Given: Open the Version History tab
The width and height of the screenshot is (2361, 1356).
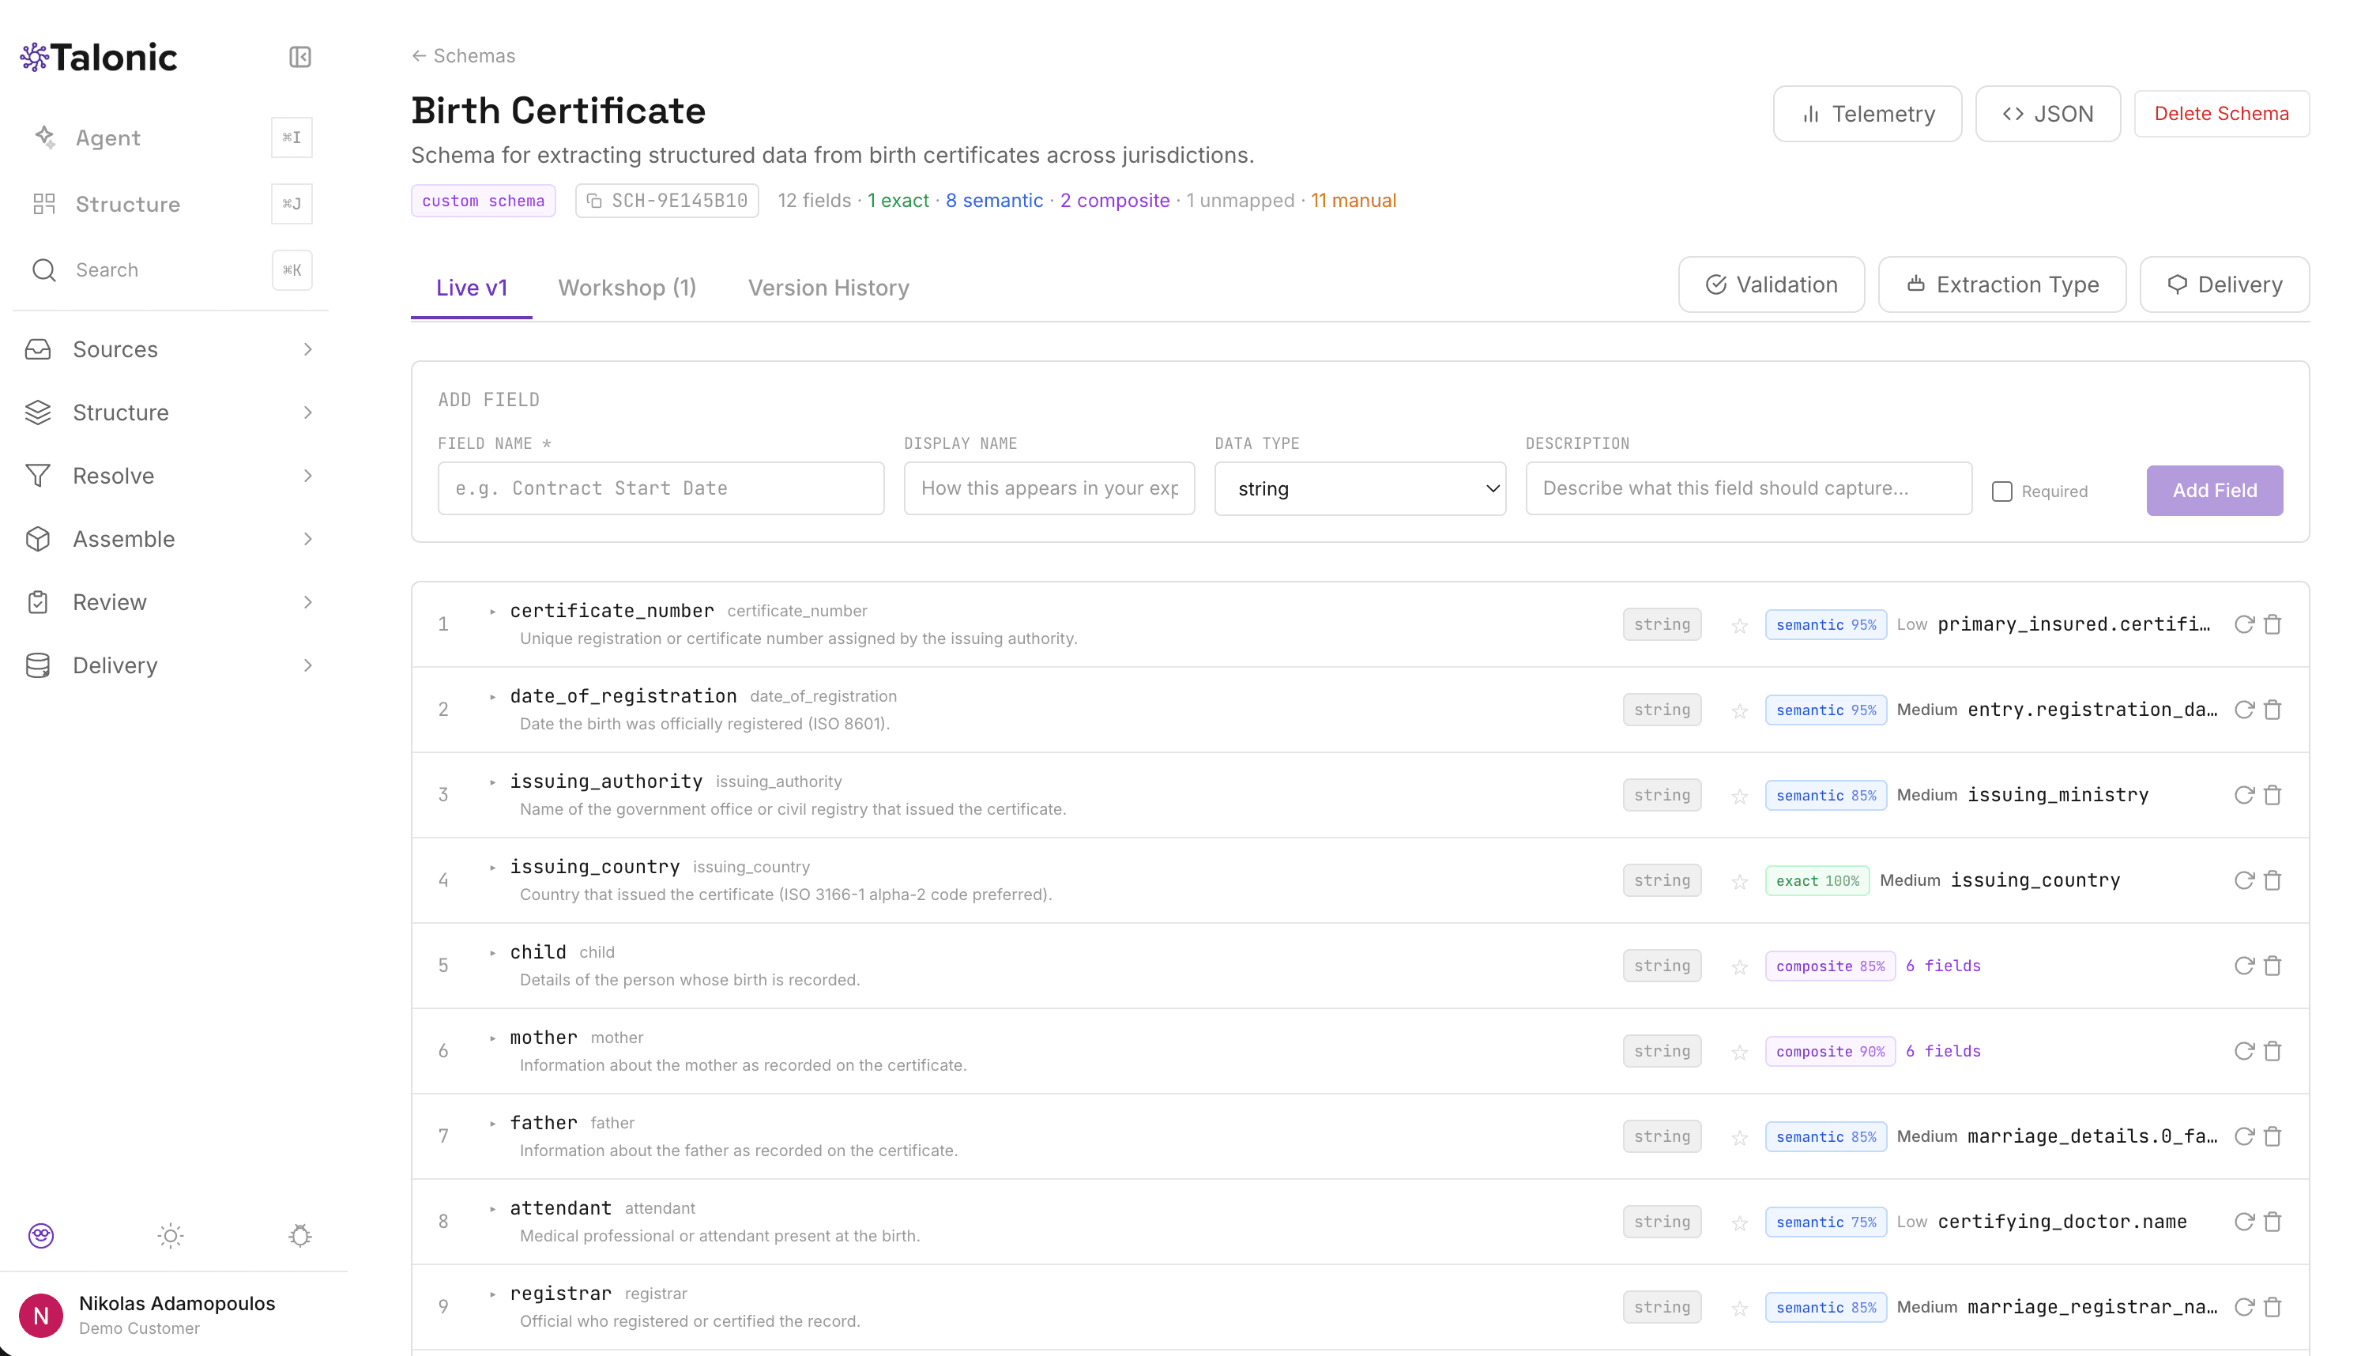Looking at the screenshot, I should pos(827,288).
